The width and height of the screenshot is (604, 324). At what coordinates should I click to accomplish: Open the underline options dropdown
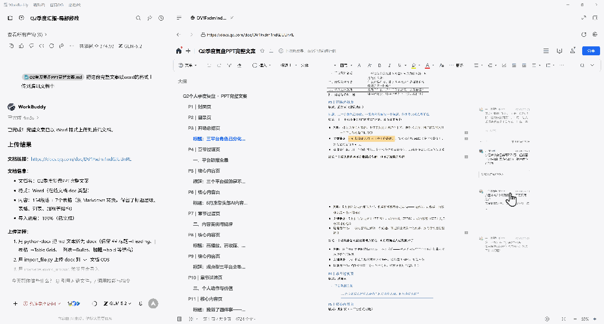coord(405,65)
